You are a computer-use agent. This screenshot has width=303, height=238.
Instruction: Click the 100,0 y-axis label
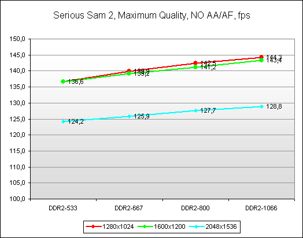17,199
